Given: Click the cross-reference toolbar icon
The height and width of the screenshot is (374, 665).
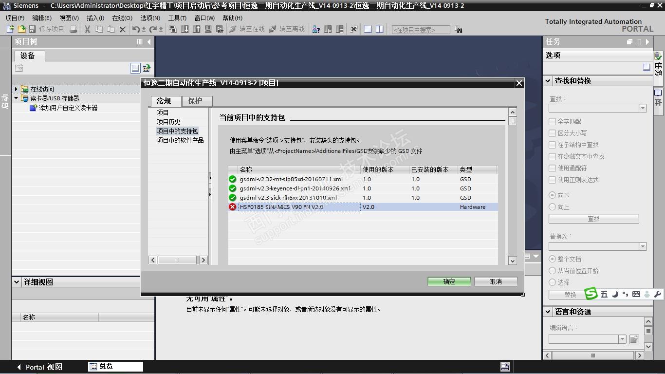Looking at the screenshot, I should 354,29.
